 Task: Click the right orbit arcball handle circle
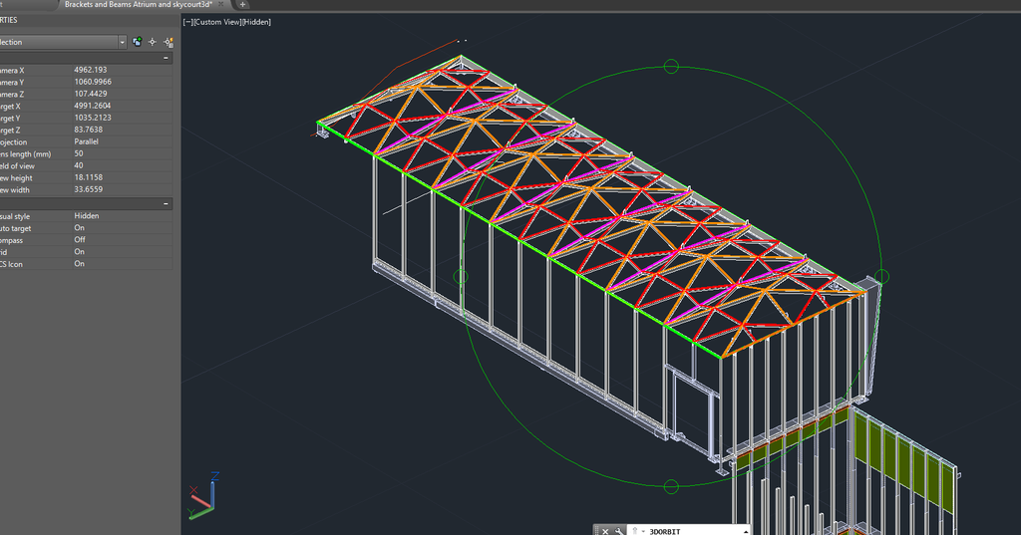[881, 276]
